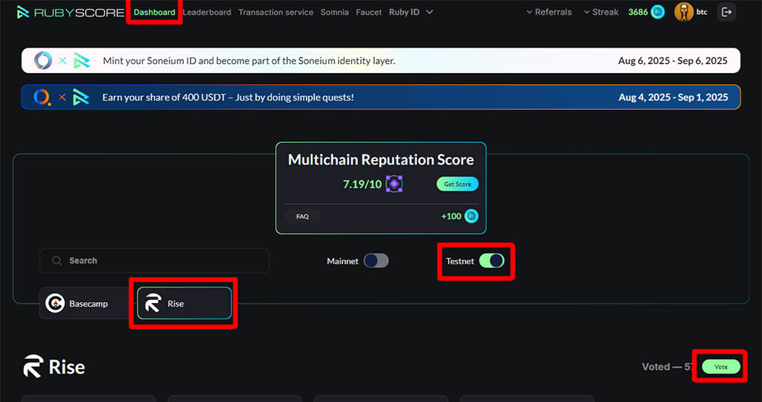Click the Multichain Reputation Score heading
762x402 pixels.
(381, 159)
